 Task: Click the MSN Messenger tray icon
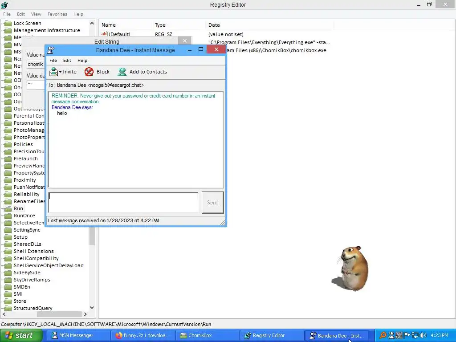pyautogui.click(x=391, y=335)
